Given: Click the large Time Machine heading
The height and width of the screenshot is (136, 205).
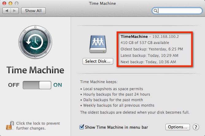Looking at the screenshot, I should (x=35, y=70).
